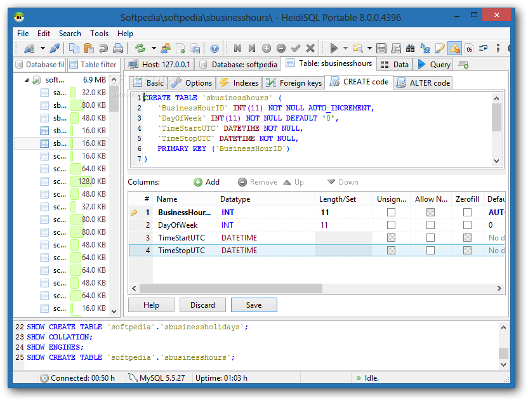The width and height of the screenshot is (528, 401).
Task: Click the Help button below columns grid
Action: [x=151, y=305]
